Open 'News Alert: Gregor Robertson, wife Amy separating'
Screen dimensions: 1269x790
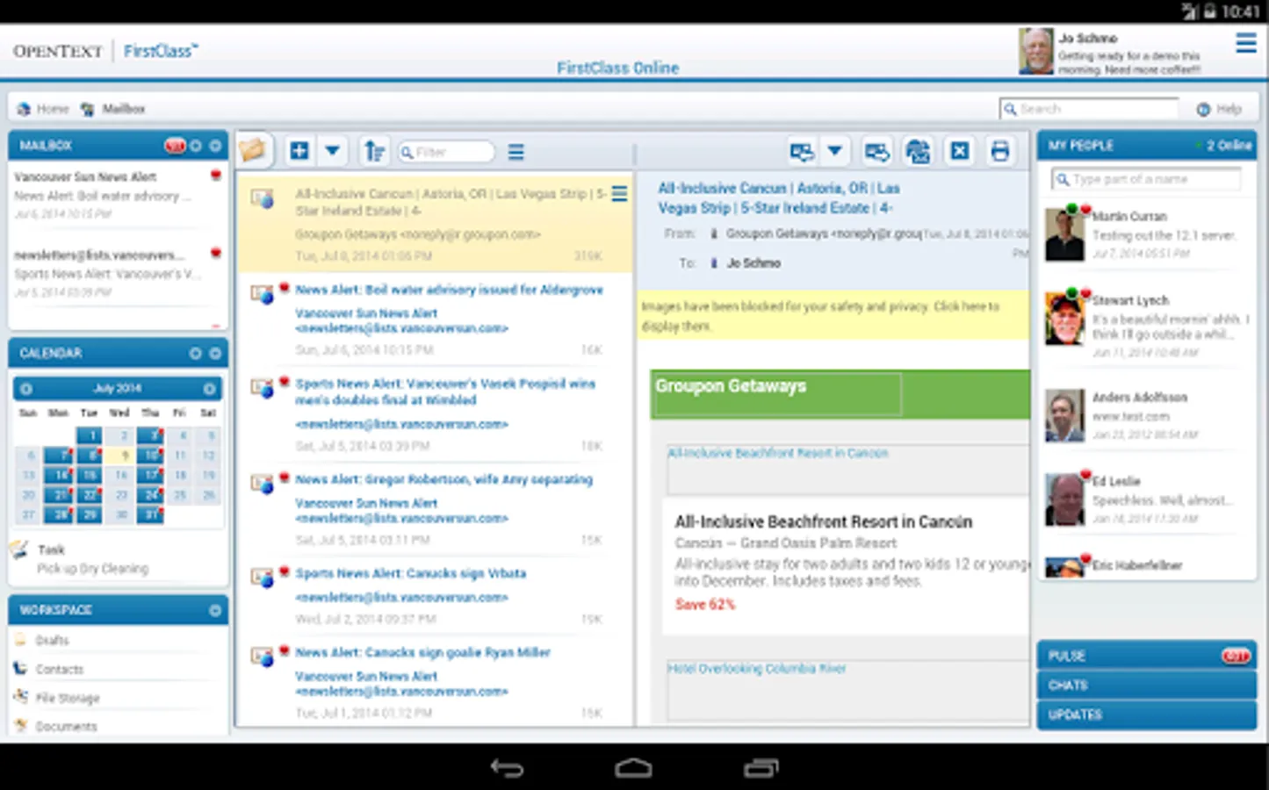(x=443, y=479)
